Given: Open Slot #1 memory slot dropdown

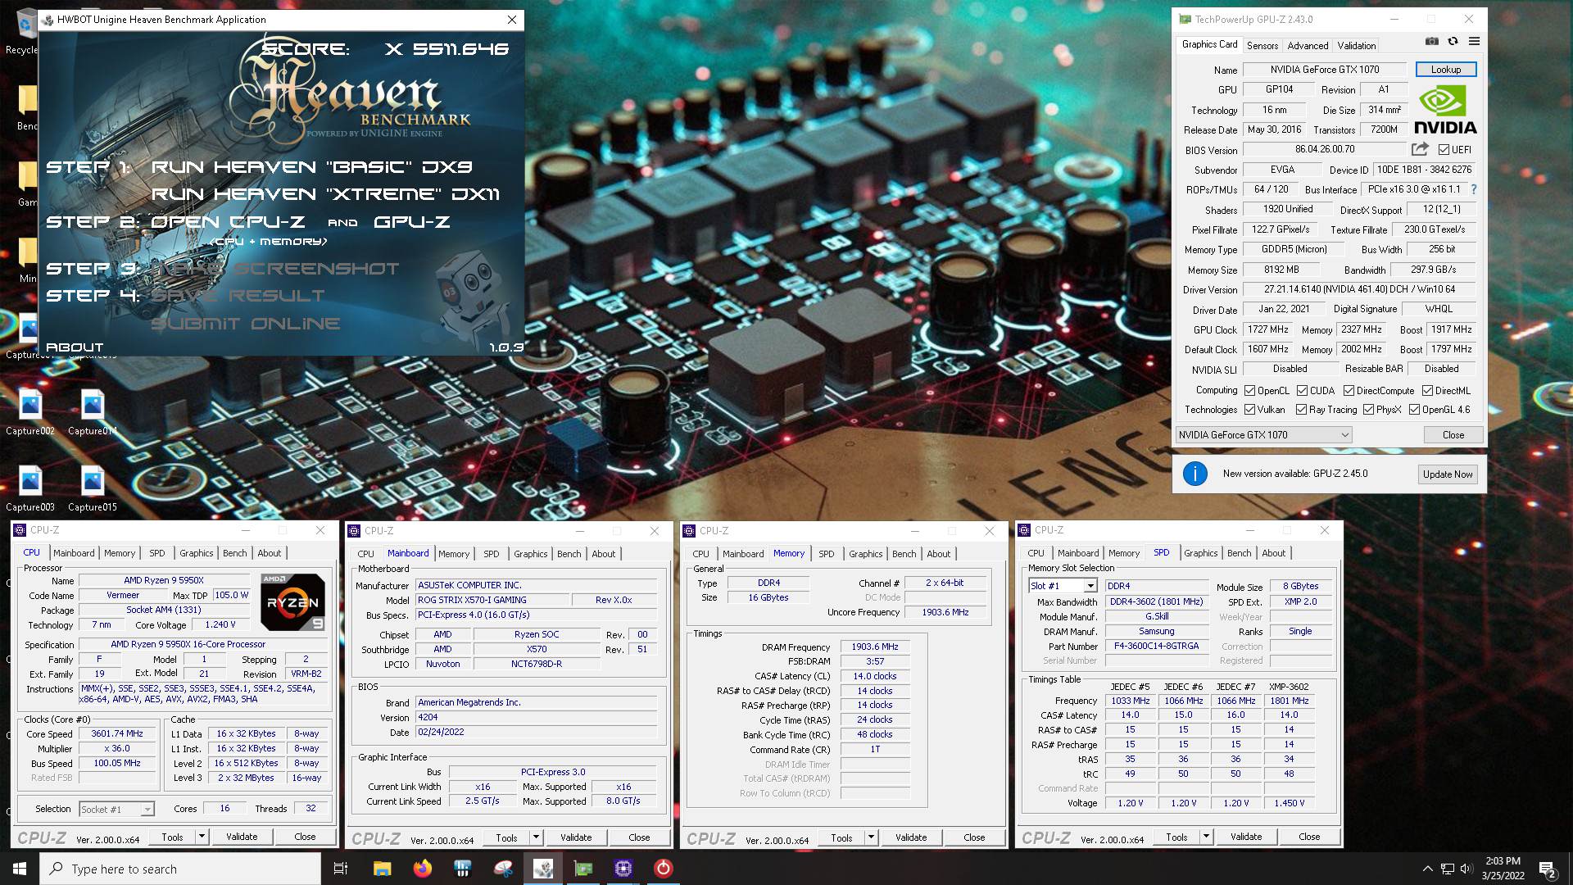Looking at the screenshot, I should (x=1063, y=586).
